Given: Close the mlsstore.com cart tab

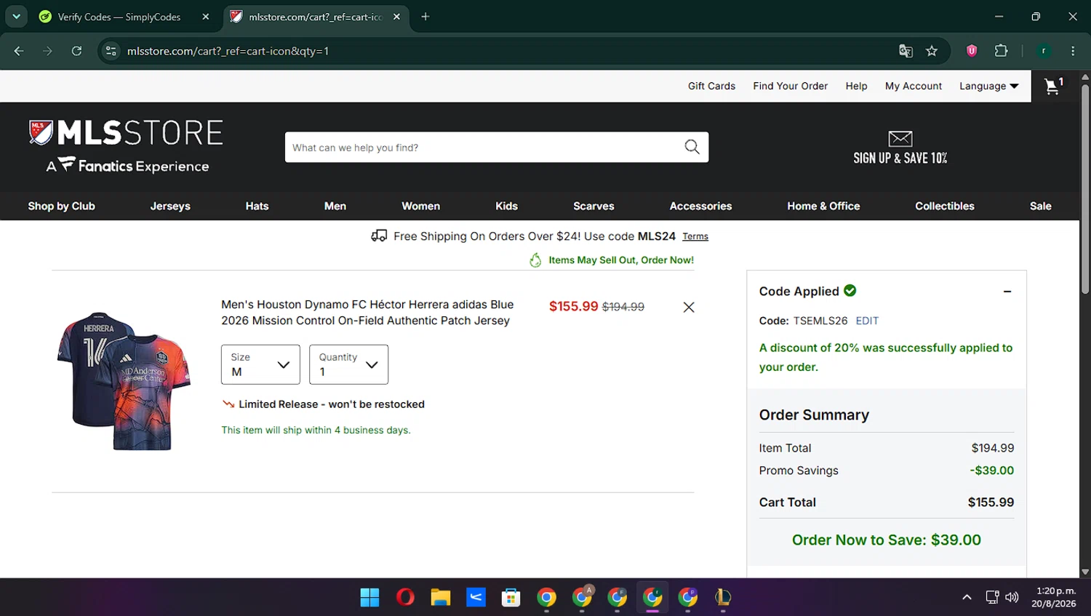Looking at the screenshot, I should [x=396, y=17].
